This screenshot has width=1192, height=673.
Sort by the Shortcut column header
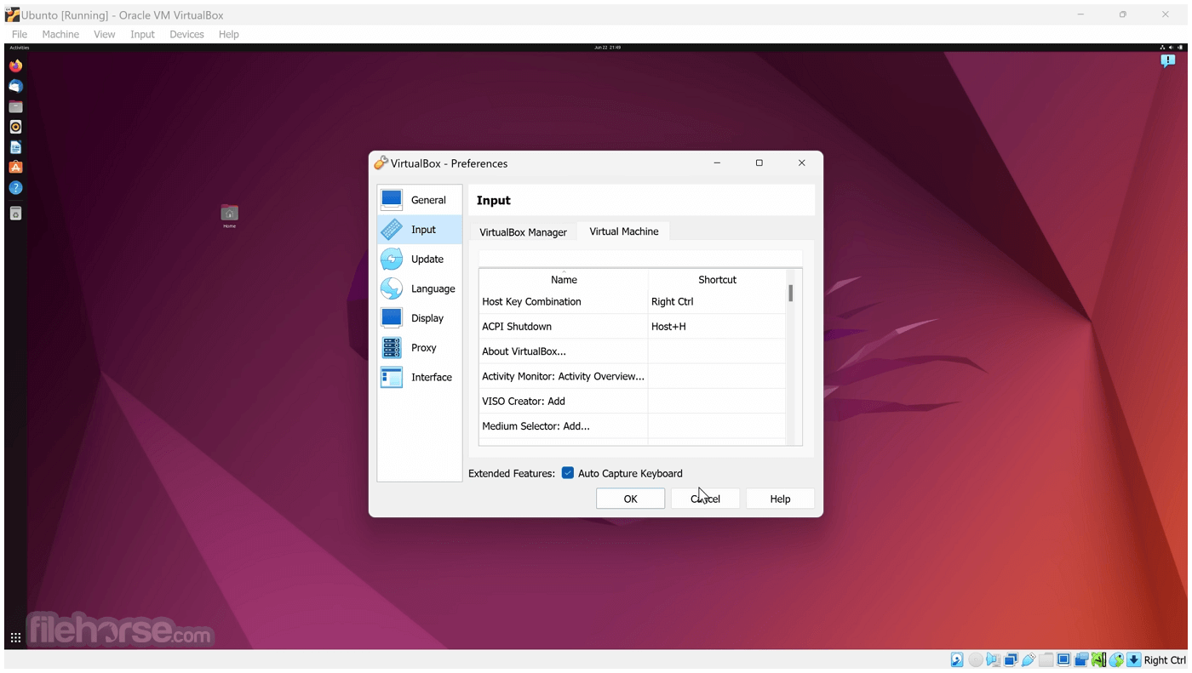[717, 279]
